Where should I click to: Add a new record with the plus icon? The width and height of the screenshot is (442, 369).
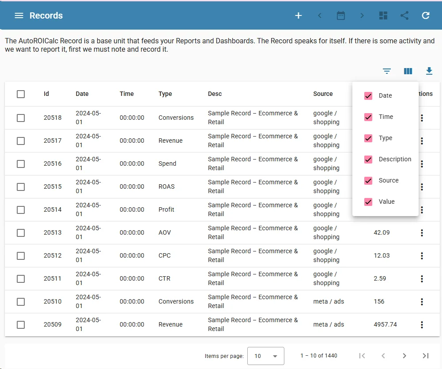(298, 15)
